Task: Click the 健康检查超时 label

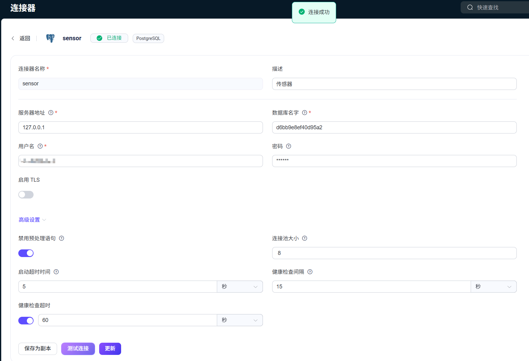Action: tap(34, 306)
